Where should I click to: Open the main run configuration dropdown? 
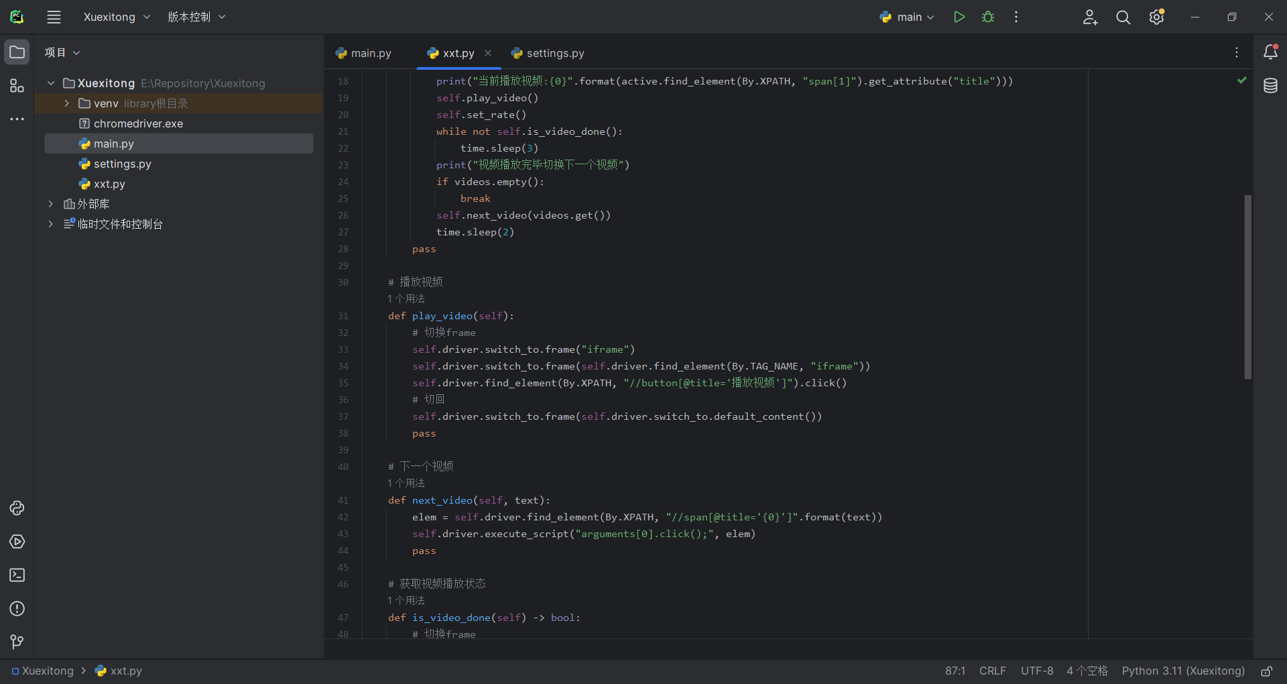(x=908, y=17)
